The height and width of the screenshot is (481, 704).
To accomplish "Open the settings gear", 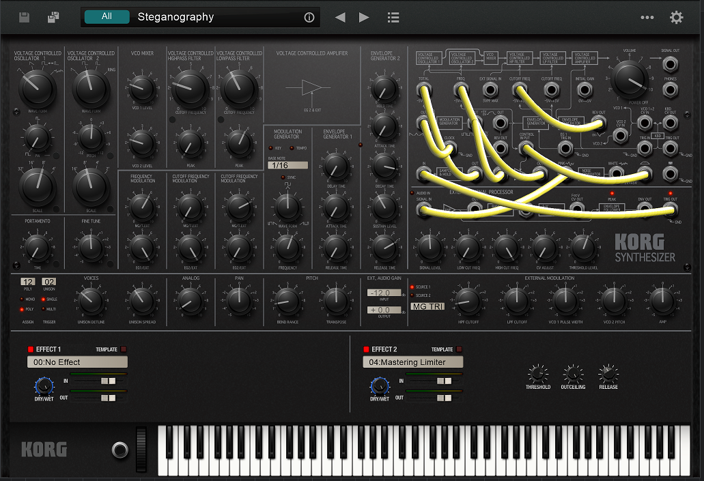I will (x=676, y=18).
